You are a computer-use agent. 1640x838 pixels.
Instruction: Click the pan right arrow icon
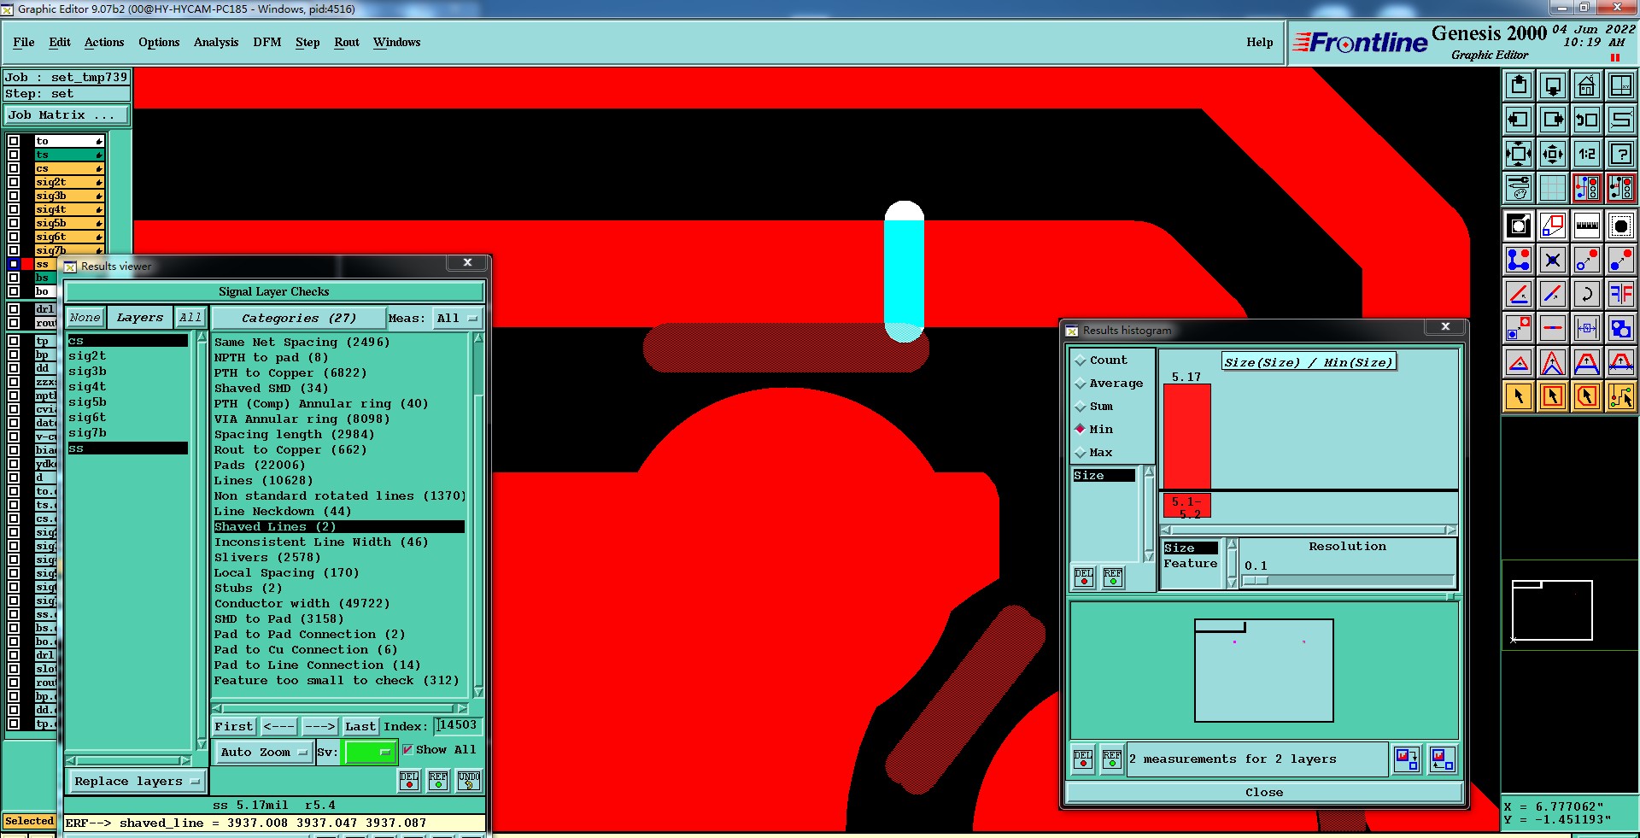[x=1553, y=120]
